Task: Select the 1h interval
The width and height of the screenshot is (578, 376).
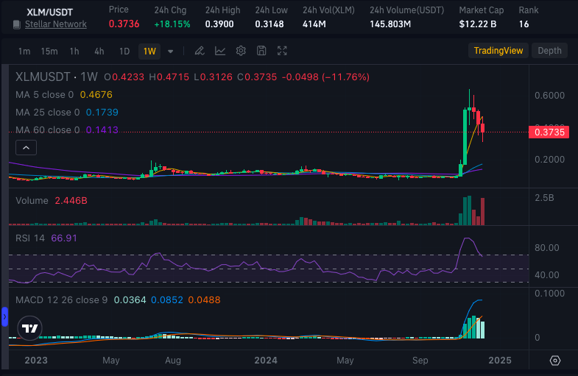Action: click(74, 52)
